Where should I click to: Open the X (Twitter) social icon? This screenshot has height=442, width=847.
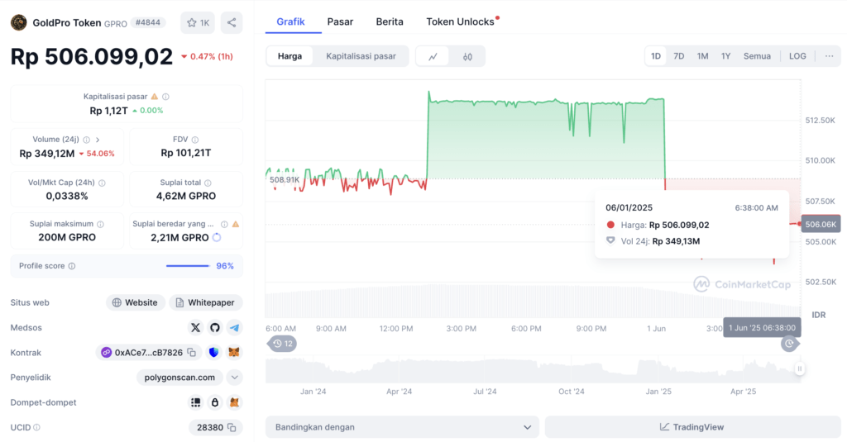tap(195, 328)
